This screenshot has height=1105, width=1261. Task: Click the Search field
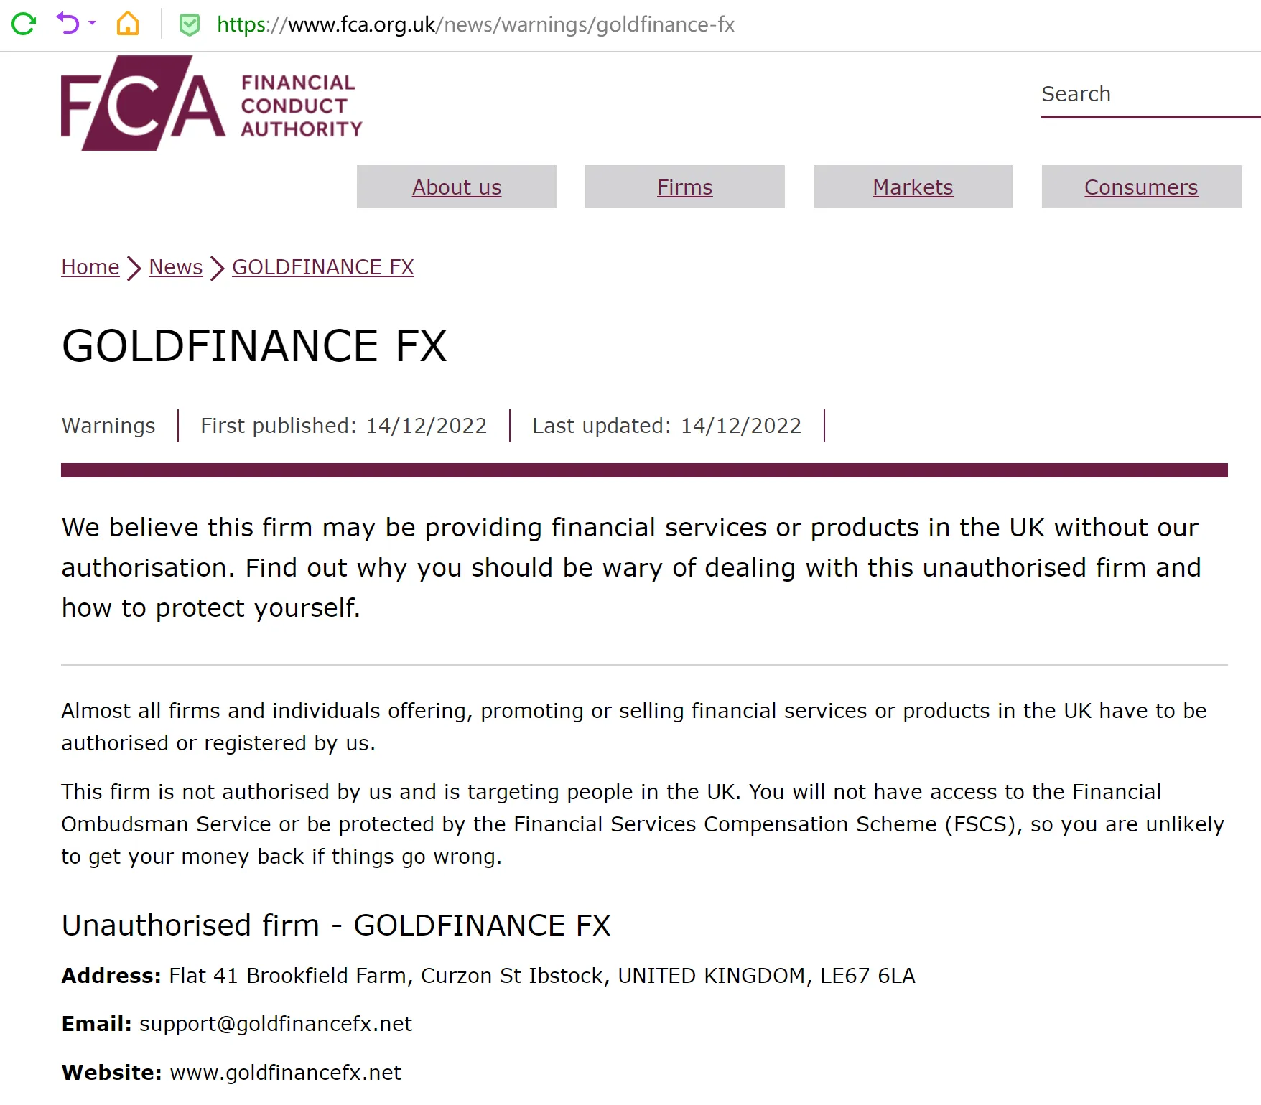1150,95
